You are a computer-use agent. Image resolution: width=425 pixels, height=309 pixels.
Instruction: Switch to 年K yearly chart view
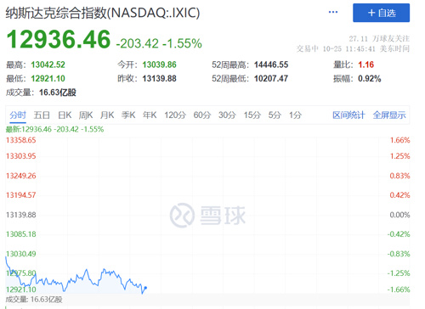coord(150,115)
